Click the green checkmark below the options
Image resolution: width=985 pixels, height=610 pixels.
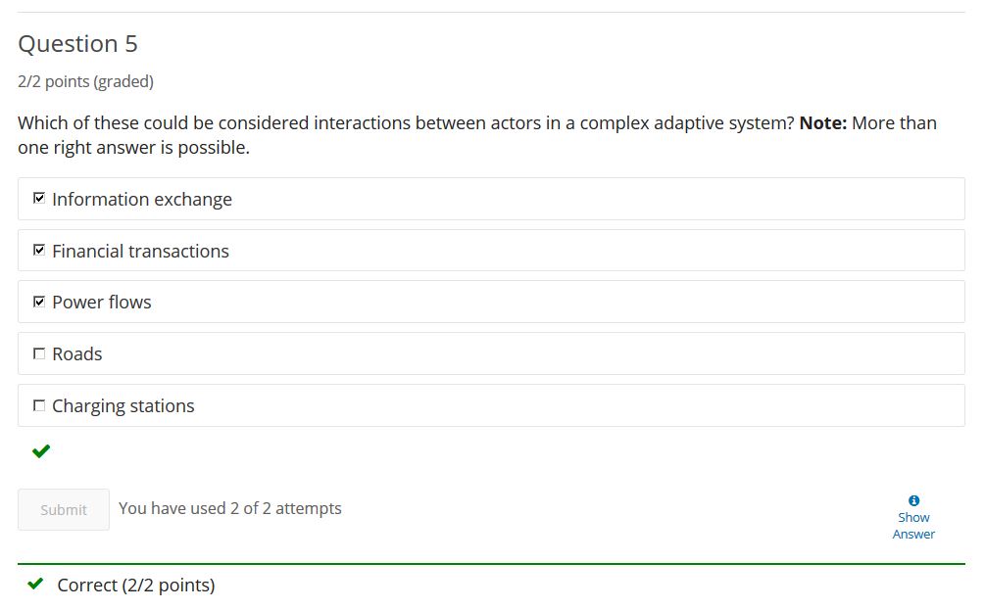coord(41,450)
